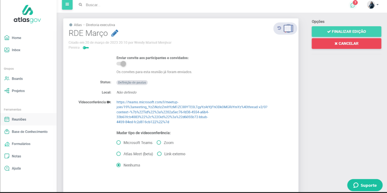Open Reuniões in the sidebar
This screenshot has width=387, height=193.
(19, 119)
